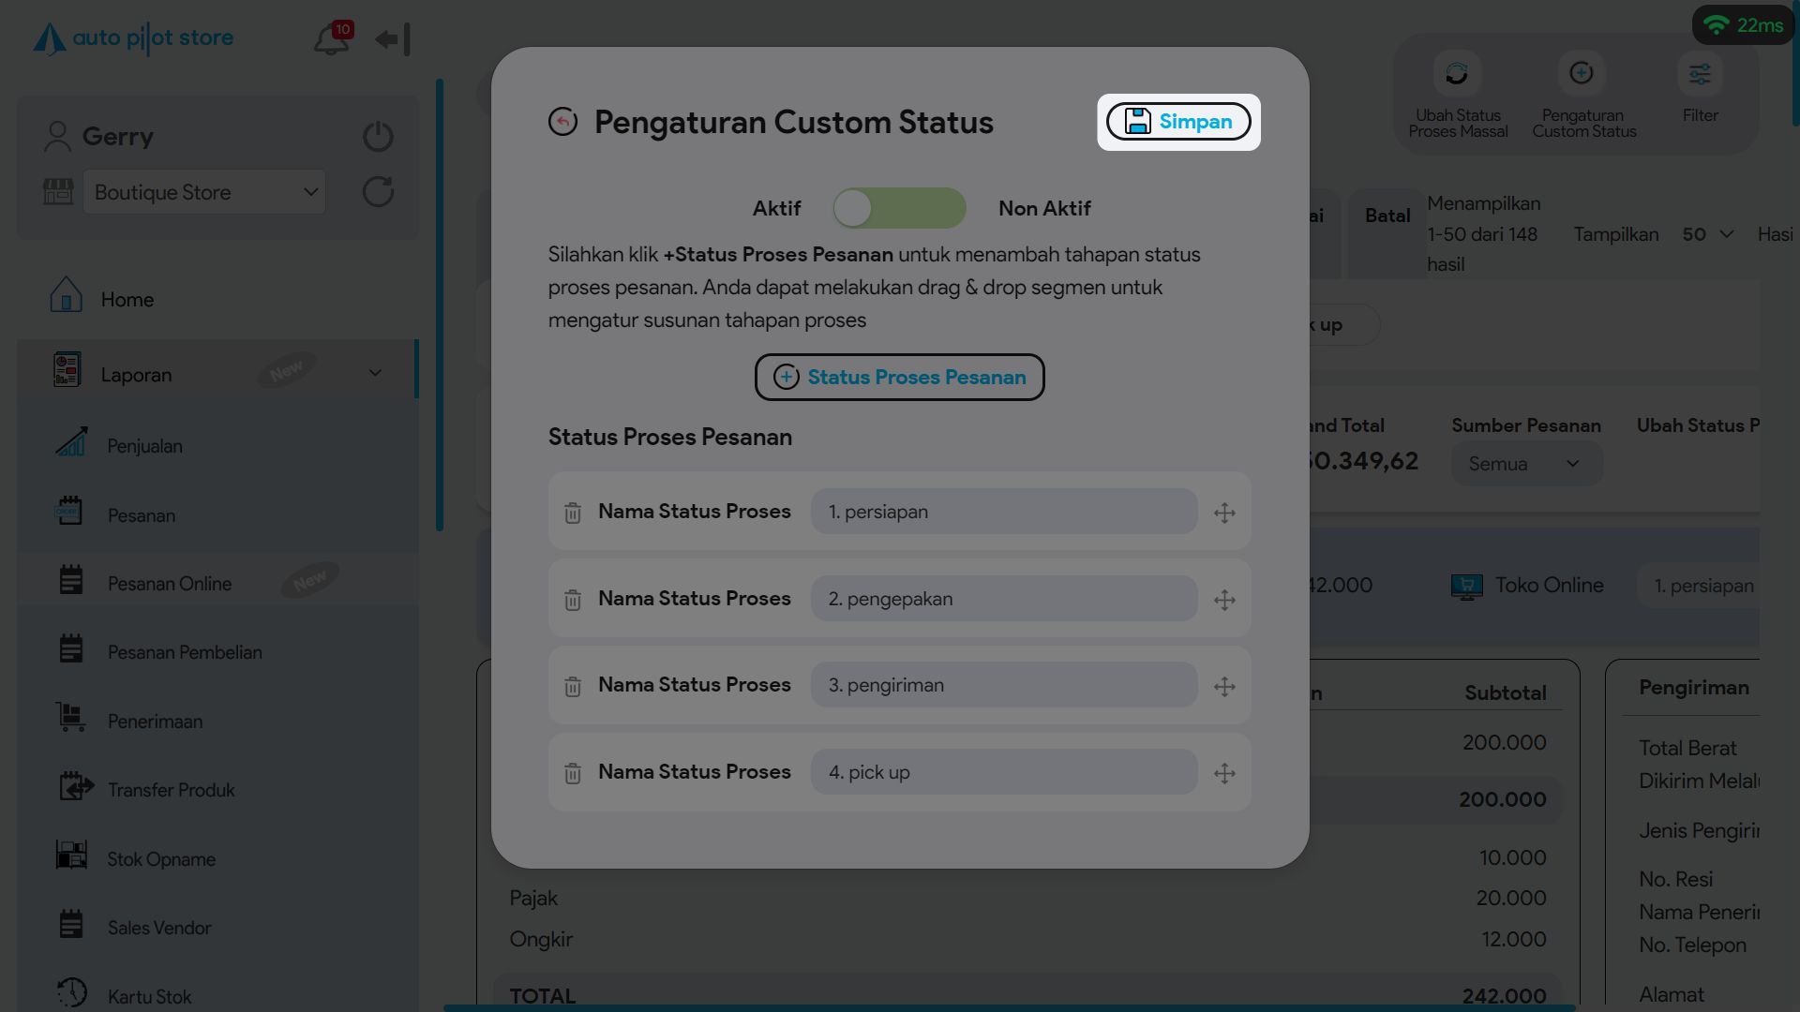Delete the '3. pengiriman' status row
Viewport: 1800px width, 1012px height.
click(x=573, y=687)
